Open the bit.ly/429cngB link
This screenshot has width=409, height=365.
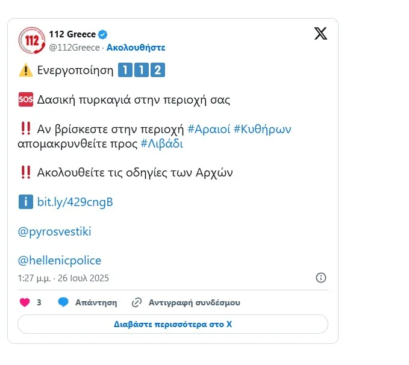coord(75,202)
